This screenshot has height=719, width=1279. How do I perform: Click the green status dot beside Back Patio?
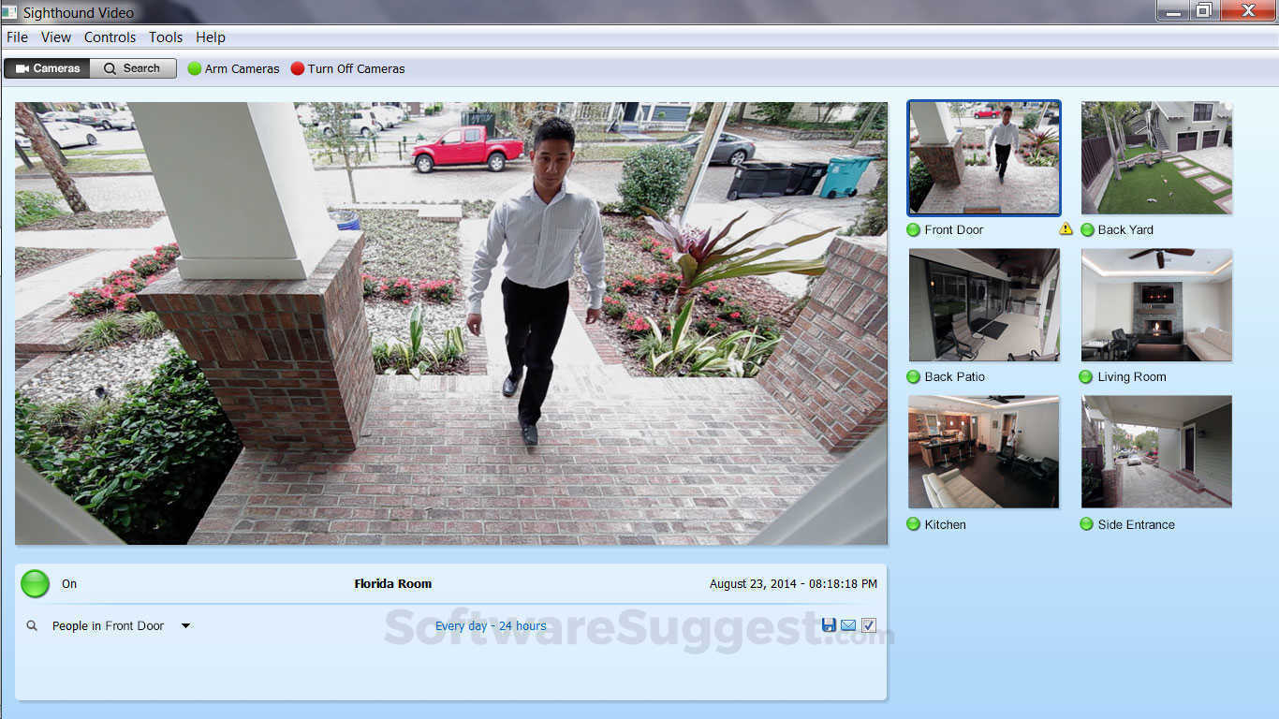913,376
